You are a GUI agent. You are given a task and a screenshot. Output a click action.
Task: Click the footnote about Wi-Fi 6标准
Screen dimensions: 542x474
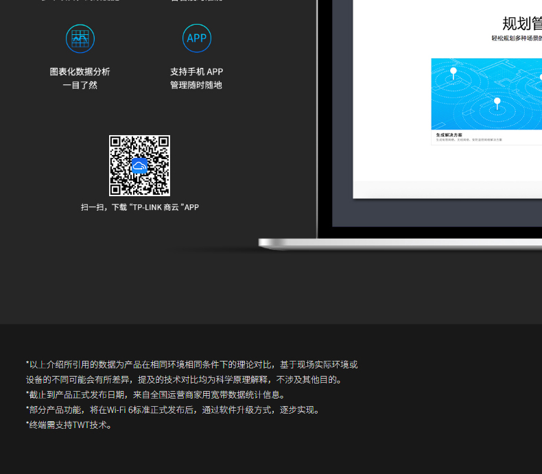(x=174, y=410)
